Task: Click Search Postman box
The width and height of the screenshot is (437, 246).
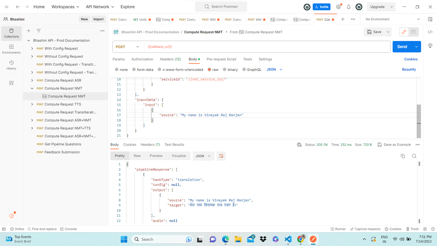Action: point(221,7)
